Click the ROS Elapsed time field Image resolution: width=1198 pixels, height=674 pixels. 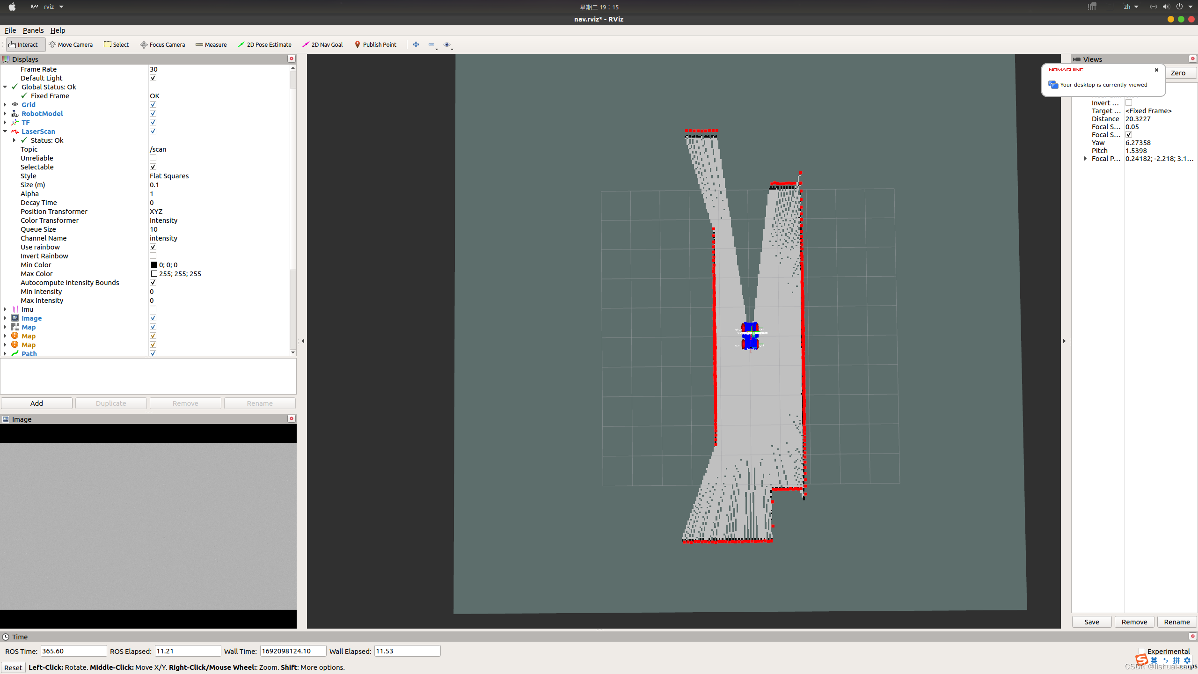pyautogui.click(x=187, y=651)
